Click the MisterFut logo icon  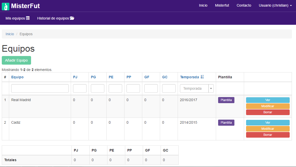click(x=6, y=7)
